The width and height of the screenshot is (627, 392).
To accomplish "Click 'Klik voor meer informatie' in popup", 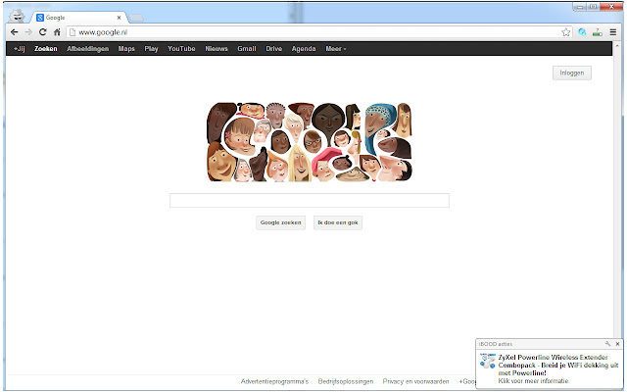I will [x=534, y=381].
